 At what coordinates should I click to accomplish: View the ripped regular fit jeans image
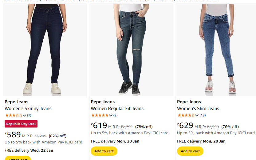tap(131, 49)
